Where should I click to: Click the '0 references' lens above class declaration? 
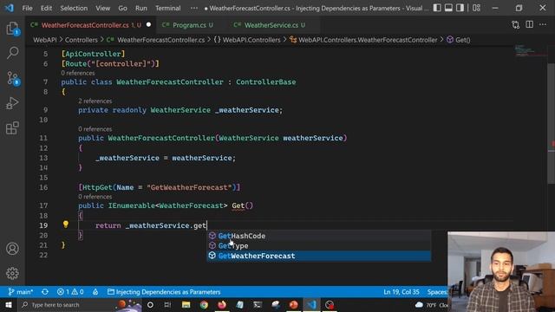[x=78, y=73]
